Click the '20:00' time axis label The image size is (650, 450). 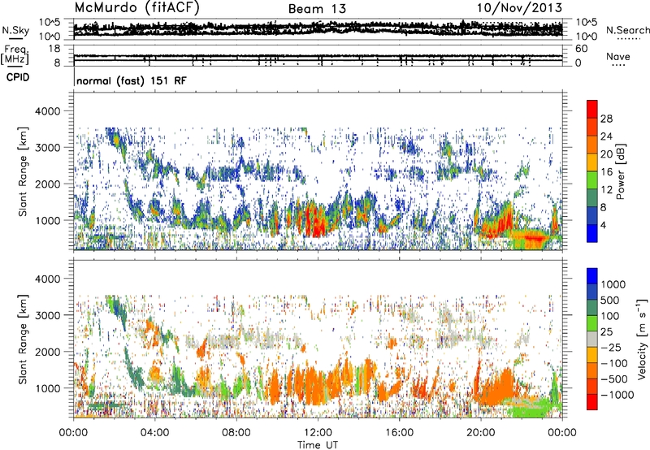(x=480, y=433)
